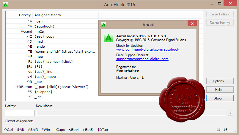239x135 pixels.
Task: Click the round status indicator near 16
Action: tap(218, 129)
